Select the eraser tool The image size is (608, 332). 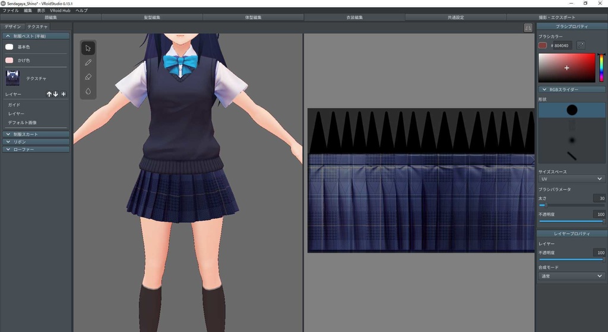(x=88, y=76)
